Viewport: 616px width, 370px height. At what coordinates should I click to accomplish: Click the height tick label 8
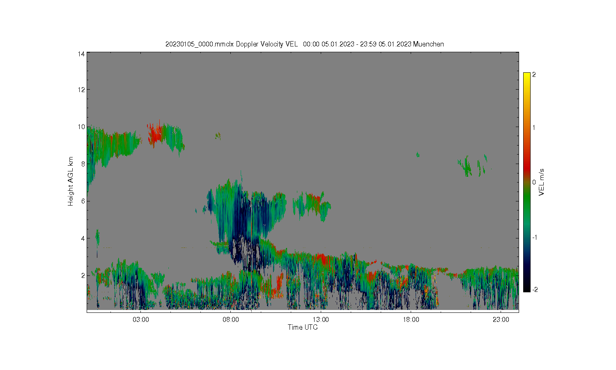[x=83, y=164]
